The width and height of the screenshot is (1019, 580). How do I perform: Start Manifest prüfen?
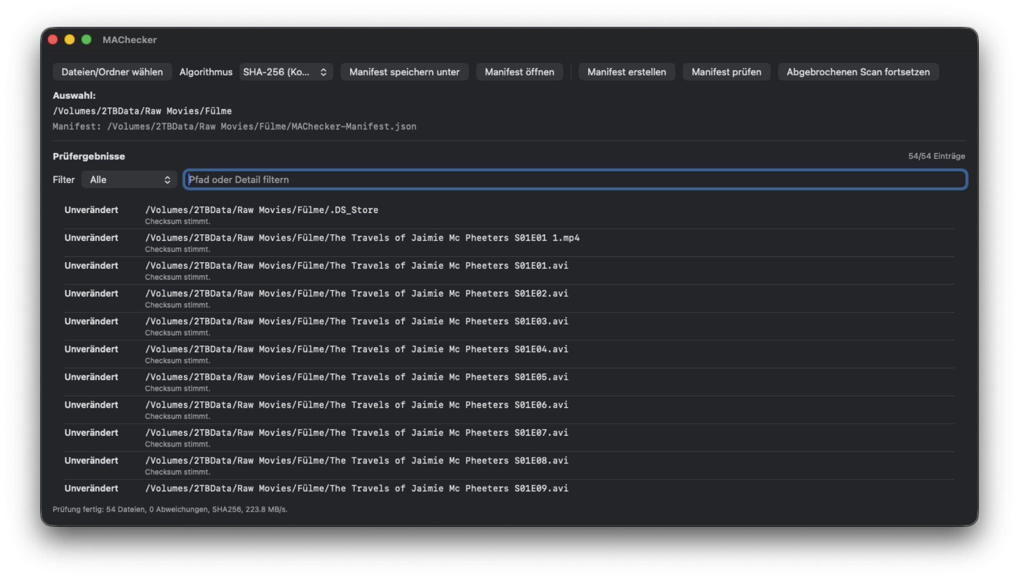coord(726,72)
